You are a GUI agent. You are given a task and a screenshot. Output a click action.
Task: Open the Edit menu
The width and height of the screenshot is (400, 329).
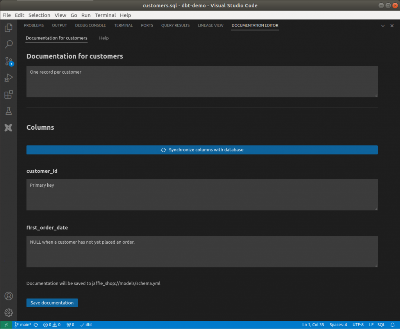[20, 15]
